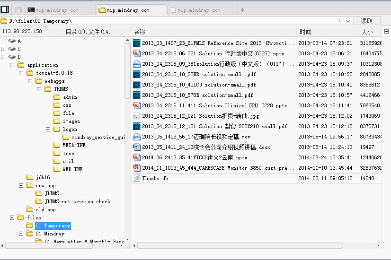
Task: Select the util folder in tree
Action: point(68,161)
